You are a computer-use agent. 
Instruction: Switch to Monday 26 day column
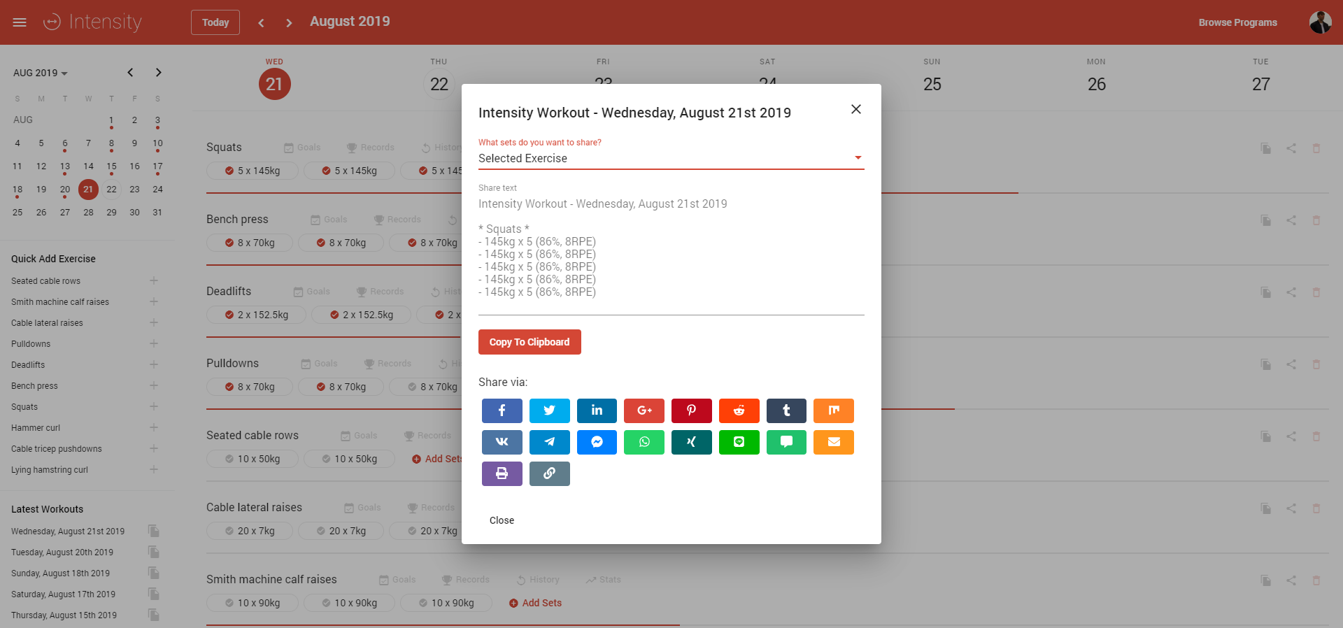1097,84
